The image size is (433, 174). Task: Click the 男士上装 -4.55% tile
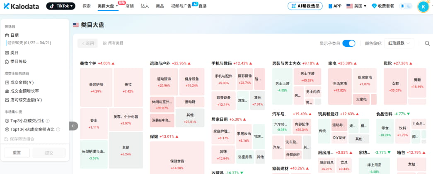tap(282, 86)
